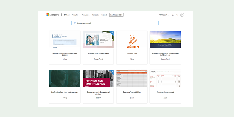Click 'Excel' label under Construction proposal

coord(165,98)
